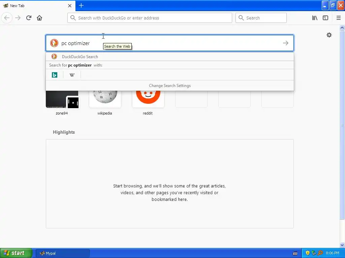Close the New Tab tab
This screenshot has width=345, height=258.
(x=70, y=6)
